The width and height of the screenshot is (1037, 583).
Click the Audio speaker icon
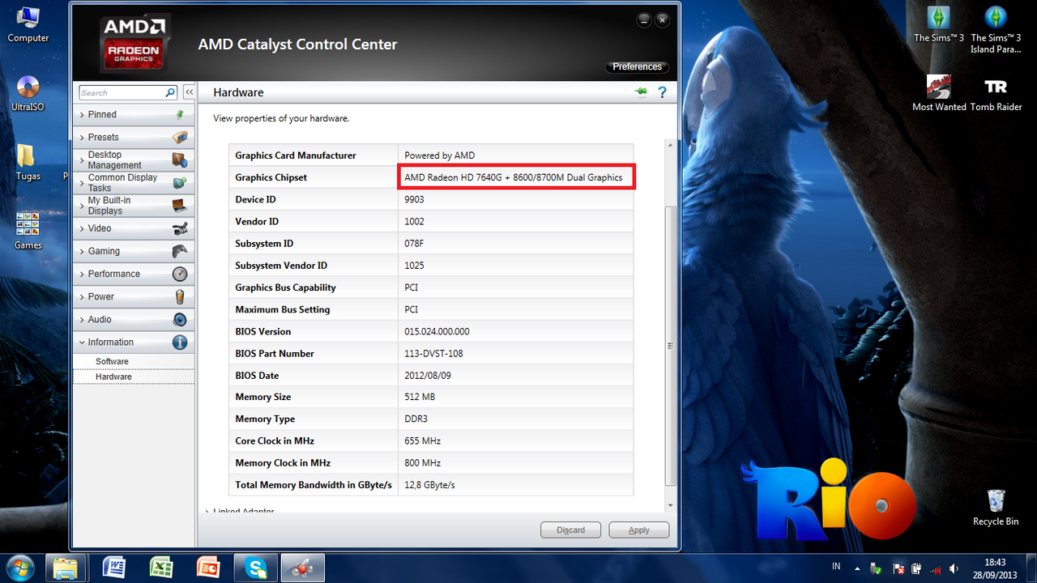[x=180, y=319]
